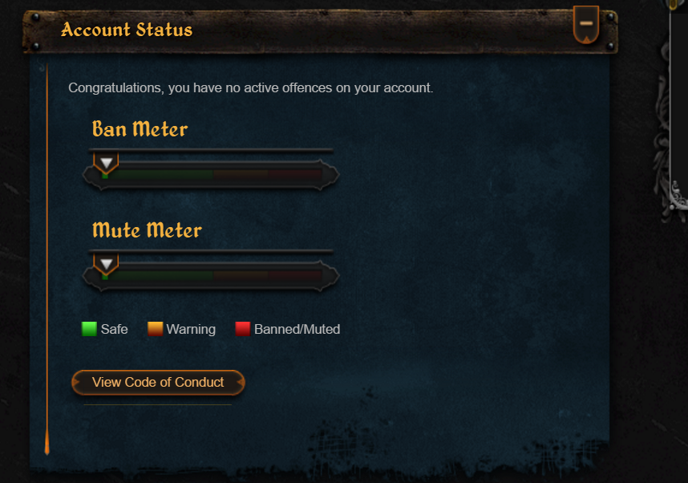
Task: Click the Account Status panel title
Action: click(127, 30)
